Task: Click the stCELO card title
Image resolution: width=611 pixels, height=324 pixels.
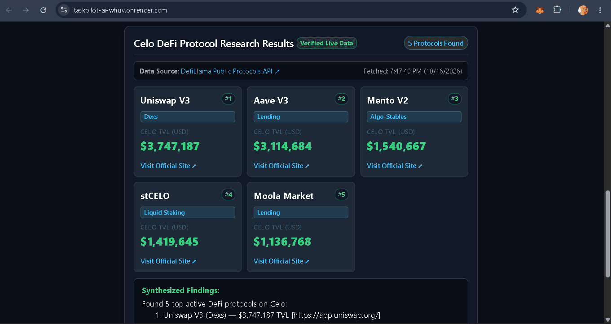Action: point(155,196)
